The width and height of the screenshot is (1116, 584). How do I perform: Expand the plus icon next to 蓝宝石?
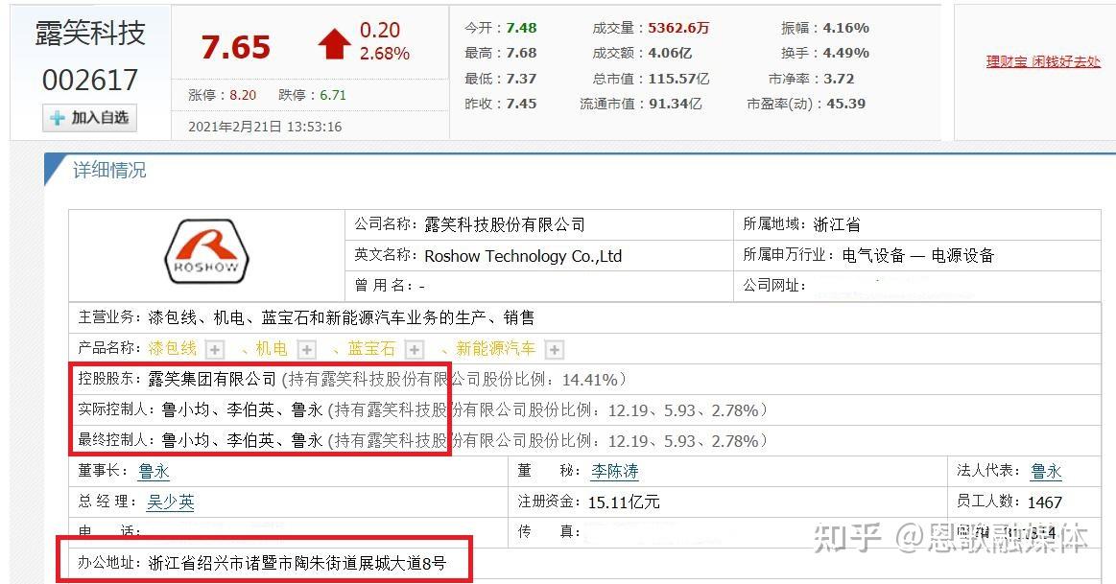tap(415, 349)
